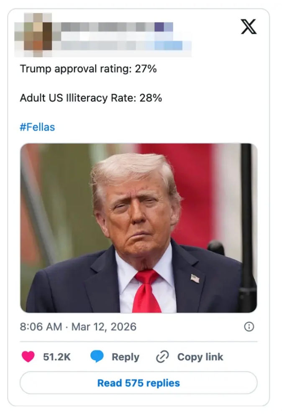Open the #Fellas hashtag
The image size is (282, 415).
37,127
